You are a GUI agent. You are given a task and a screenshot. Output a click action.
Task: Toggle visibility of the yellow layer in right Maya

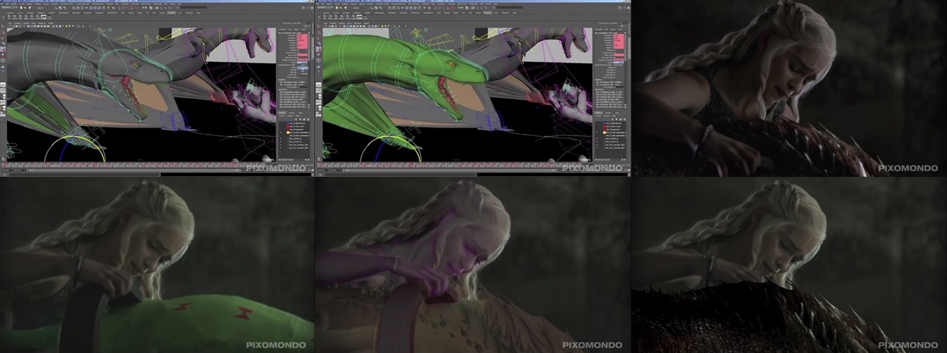[597, 133]
